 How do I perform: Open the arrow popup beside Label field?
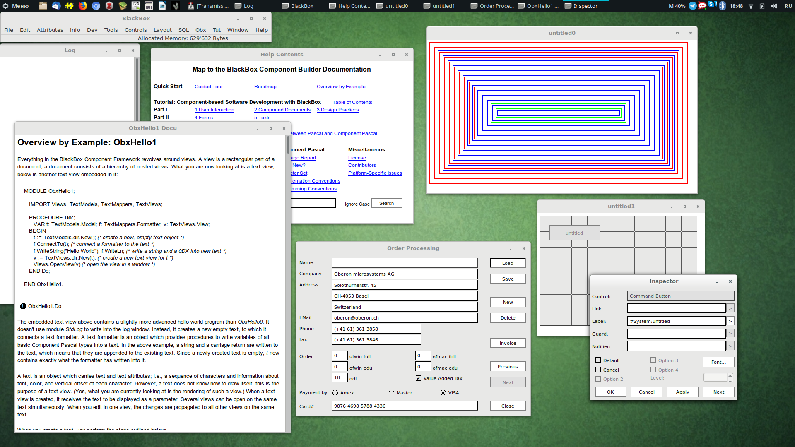coord(730,321)
